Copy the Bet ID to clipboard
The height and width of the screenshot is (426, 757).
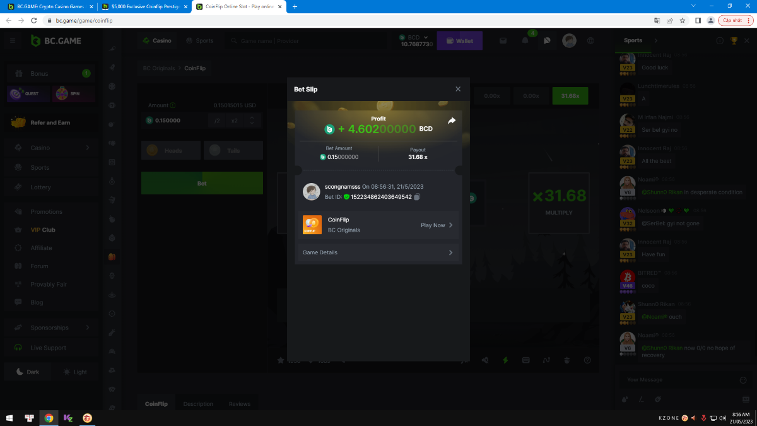click(417, 197)
